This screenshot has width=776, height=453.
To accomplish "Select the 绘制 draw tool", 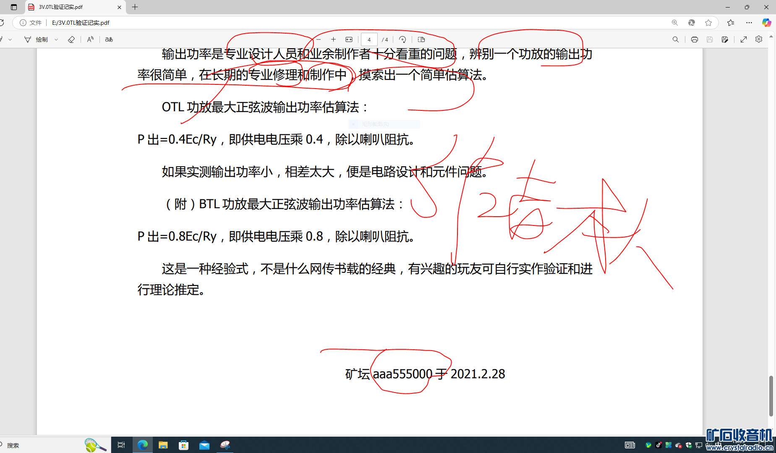I will click(x=36, y=39).
